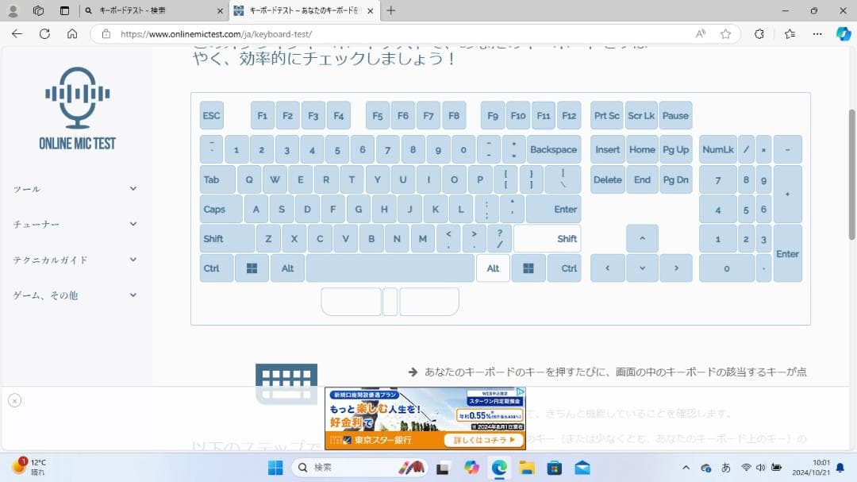Reload the keyboard test page
Viewport: 857px width, 482px height.
click(45, 35)
